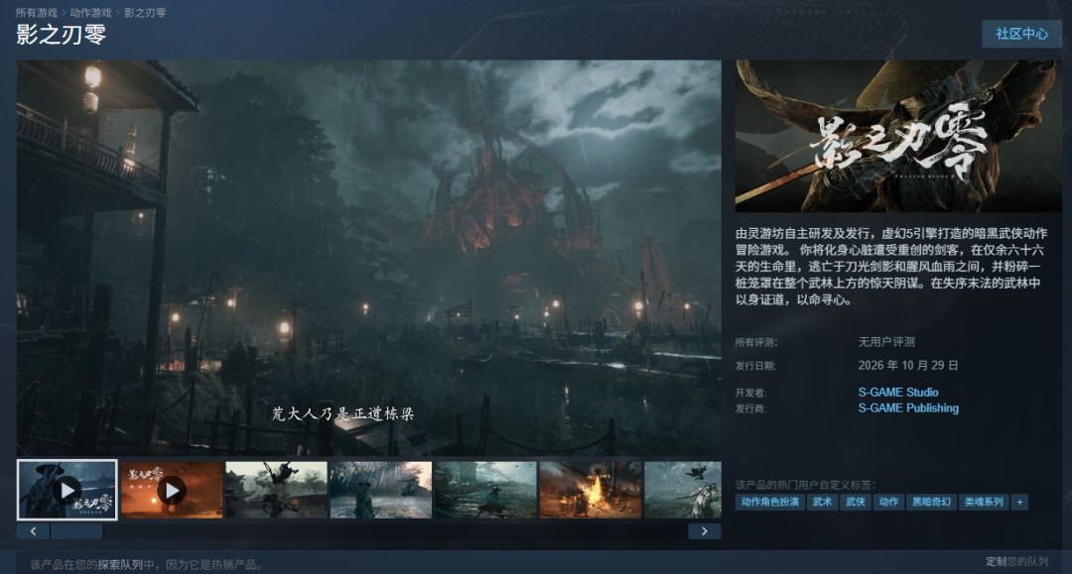Click 定制 your queue link
The height and width of the screenshot is (574, 1072).
[x=996, y=562]
